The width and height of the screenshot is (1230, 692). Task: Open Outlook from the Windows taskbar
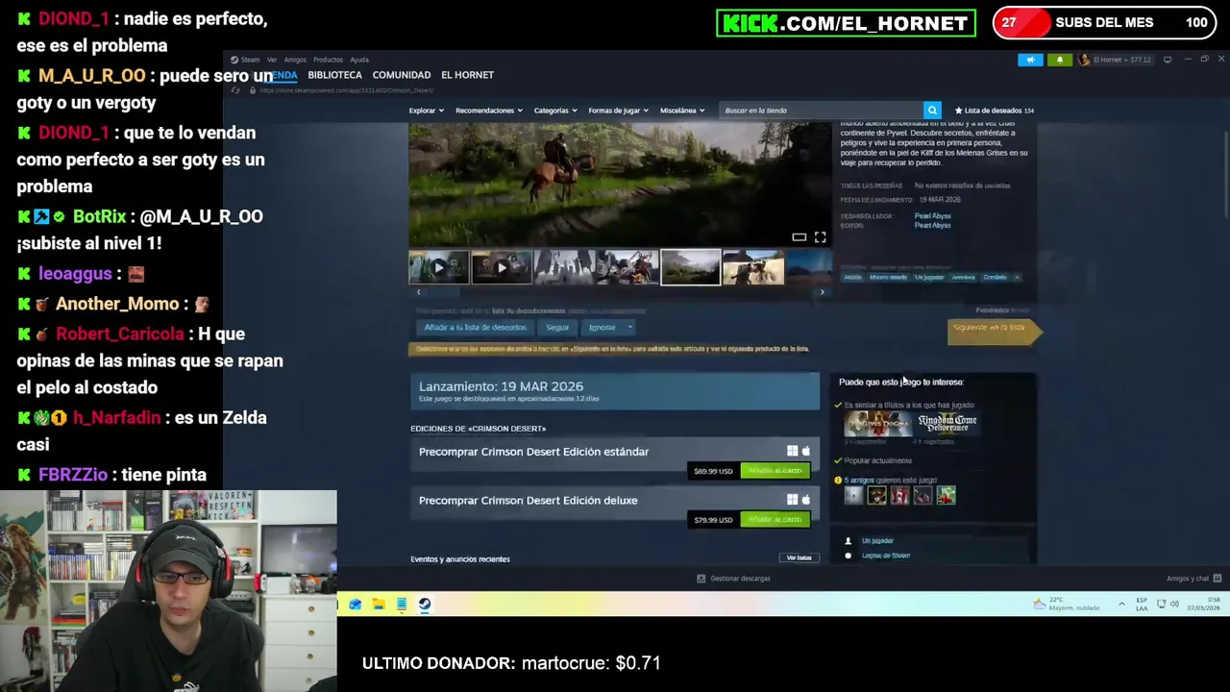(x=356, y=605)
